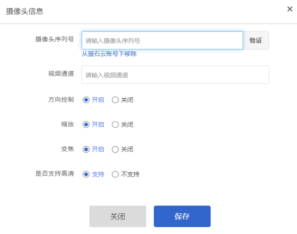Focus the 视频通道 input field
297x234 pixels.
click(x=175, y=75)
